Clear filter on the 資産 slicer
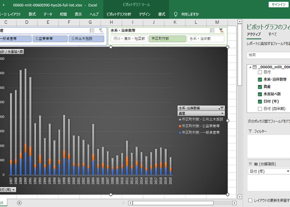This screenshot has height=207, width=290. click(x=101, y=30)
